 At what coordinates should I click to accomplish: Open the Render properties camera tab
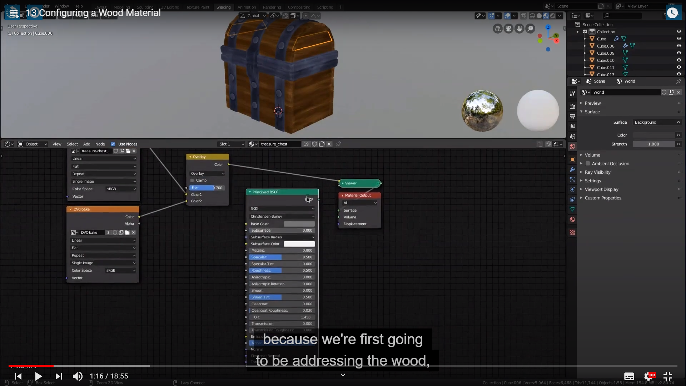[x=572, y=107]
